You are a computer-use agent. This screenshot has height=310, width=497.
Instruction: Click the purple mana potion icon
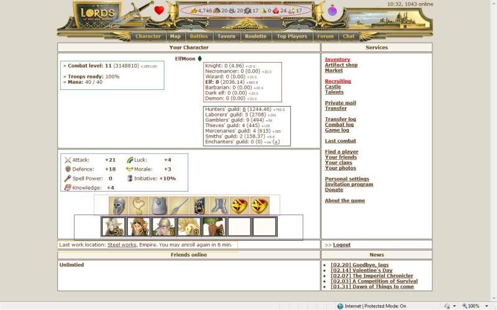click(332, 11)
